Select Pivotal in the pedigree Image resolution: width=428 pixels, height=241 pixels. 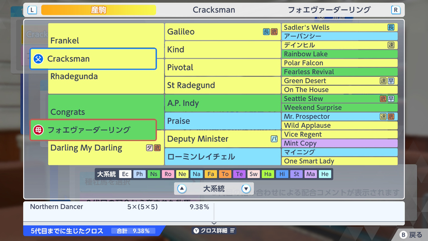(223, 68)
